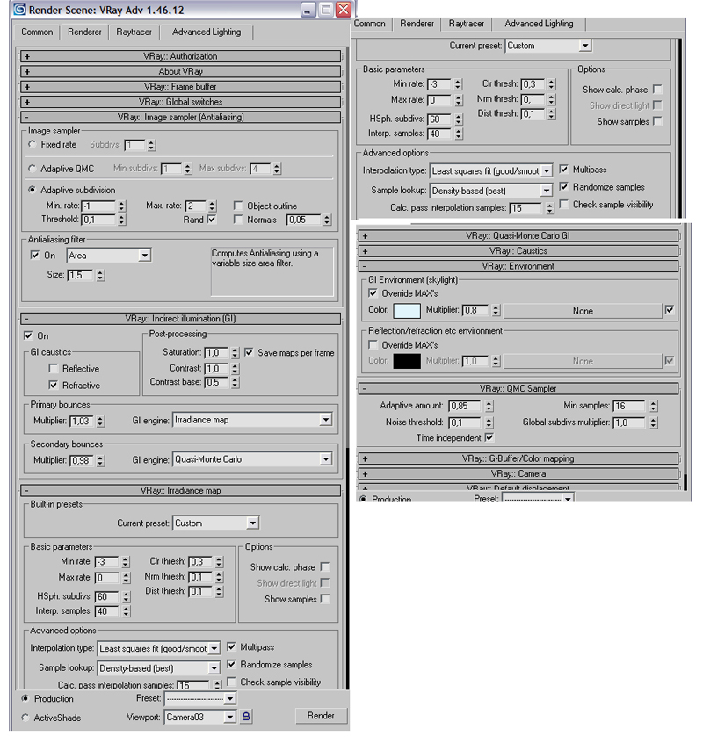Switch to the Raytracer tab in Render Scene window
The width and height of the screenshot is (703, 743).
tap(134, 32)
